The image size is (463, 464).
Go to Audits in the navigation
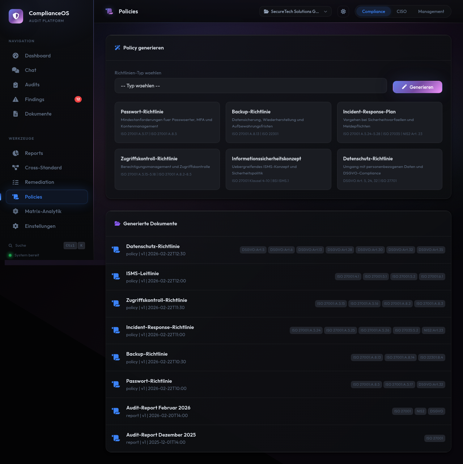(32, 84)
